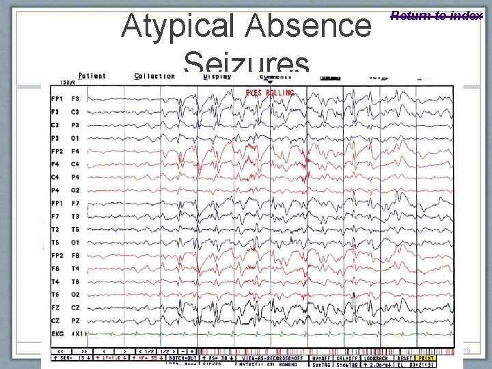Open the Collection menu

pos(154,76)
